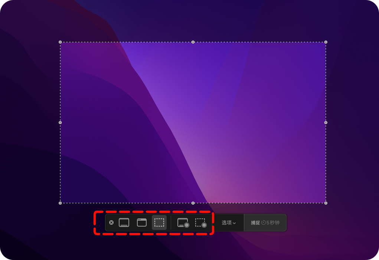Select Record Selected Portion icon
The width and height of the screenshot is (379, 260).
[201, 222]
